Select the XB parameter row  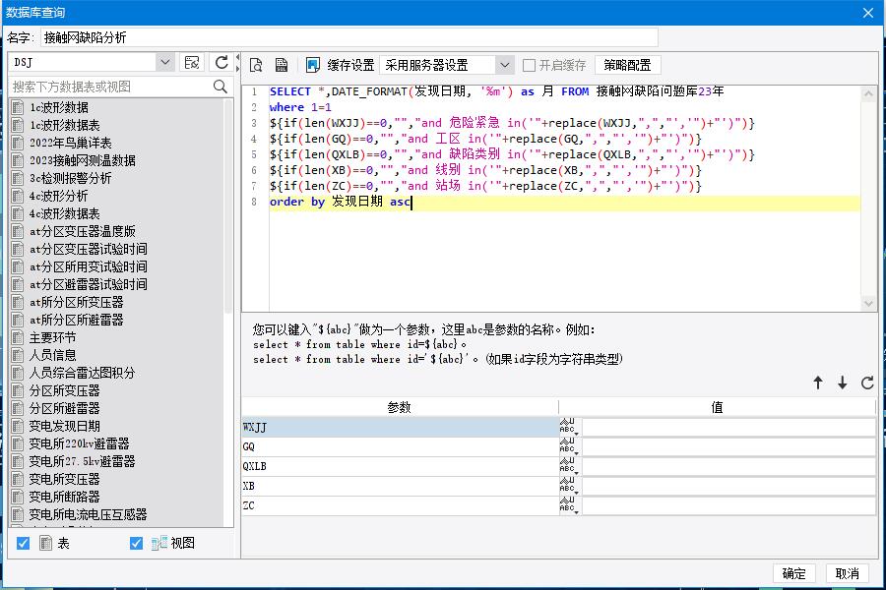coord(400,486)
